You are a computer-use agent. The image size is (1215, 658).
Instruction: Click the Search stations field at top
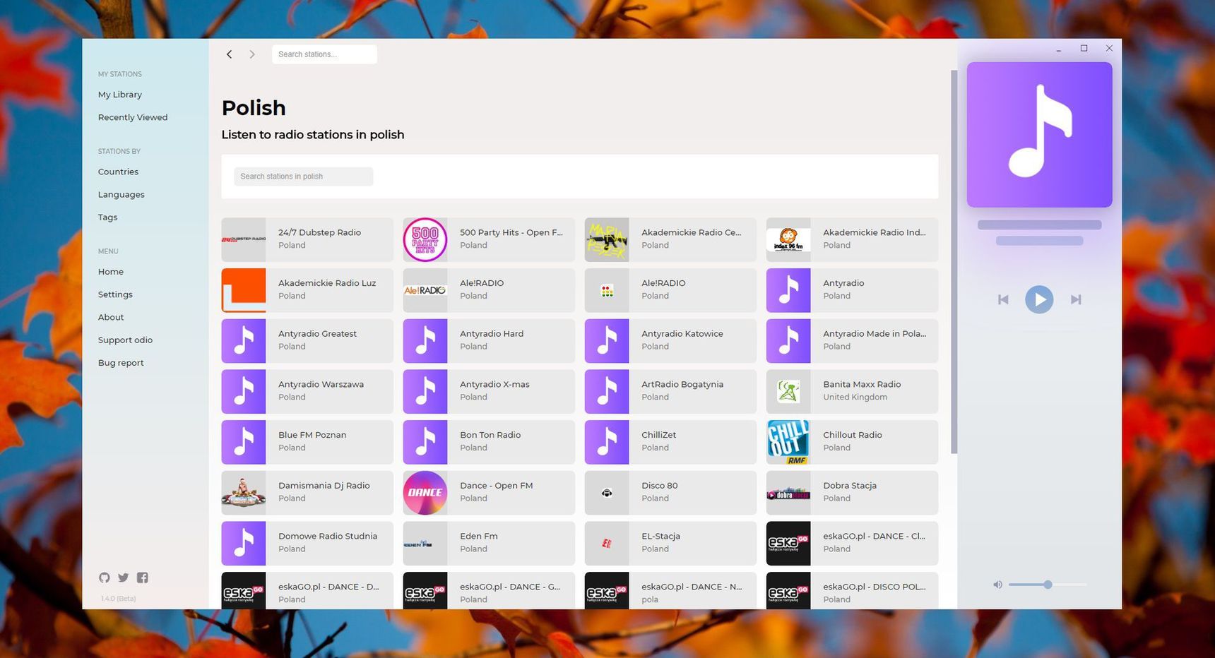click(x=324, y=54)
